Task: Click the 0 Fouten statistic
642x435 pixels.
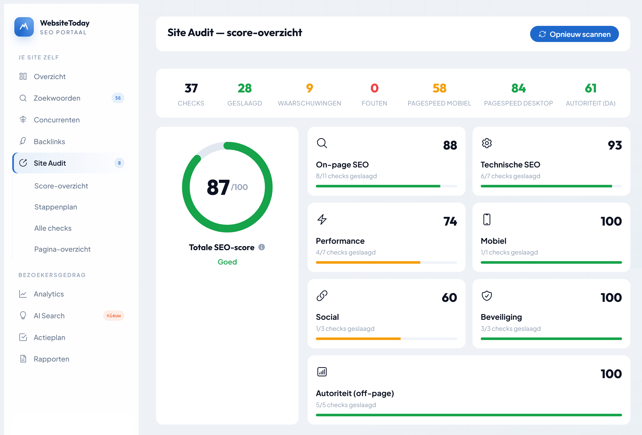Action: click(x=374, y=94)
